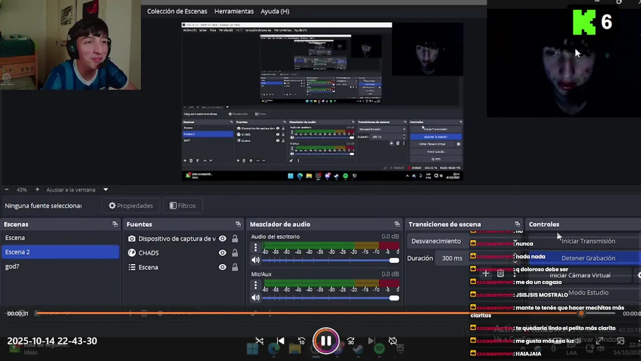
Task: Open the Ayuda (H) menu
Action: click(275, 11)
